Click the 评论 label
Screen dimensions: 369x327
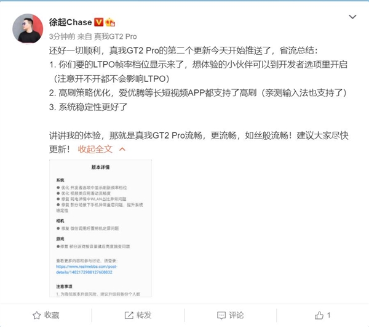(236, 315)
